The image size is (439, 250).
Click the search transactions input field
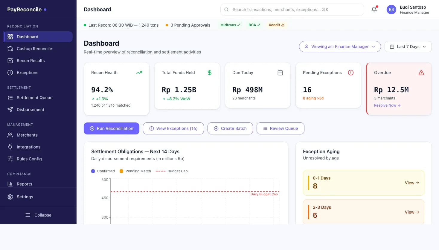(292, 9)
